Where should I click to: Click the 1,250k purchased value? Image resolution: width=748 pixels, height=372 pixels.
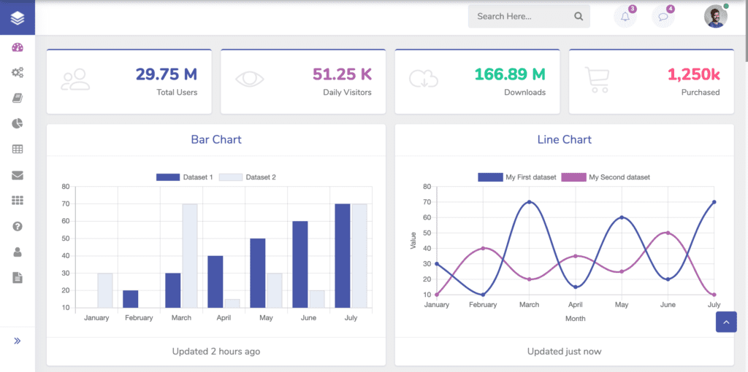694,74
